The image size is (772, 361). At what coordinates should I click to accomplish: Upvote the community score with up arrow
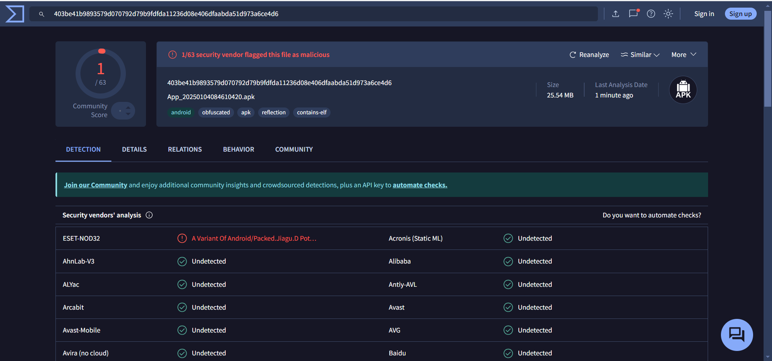tap(128, 107)
